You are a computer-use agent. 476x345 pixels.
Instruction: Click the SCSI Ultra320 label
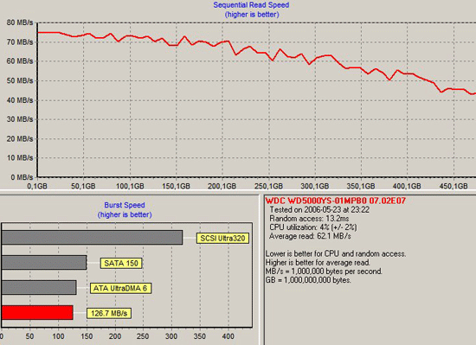pyautogui.click(x=222, y=239)
